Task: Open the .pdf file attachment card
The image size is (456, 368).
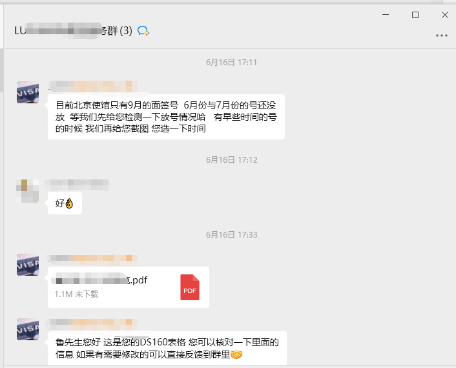Action: coord(129,287)
